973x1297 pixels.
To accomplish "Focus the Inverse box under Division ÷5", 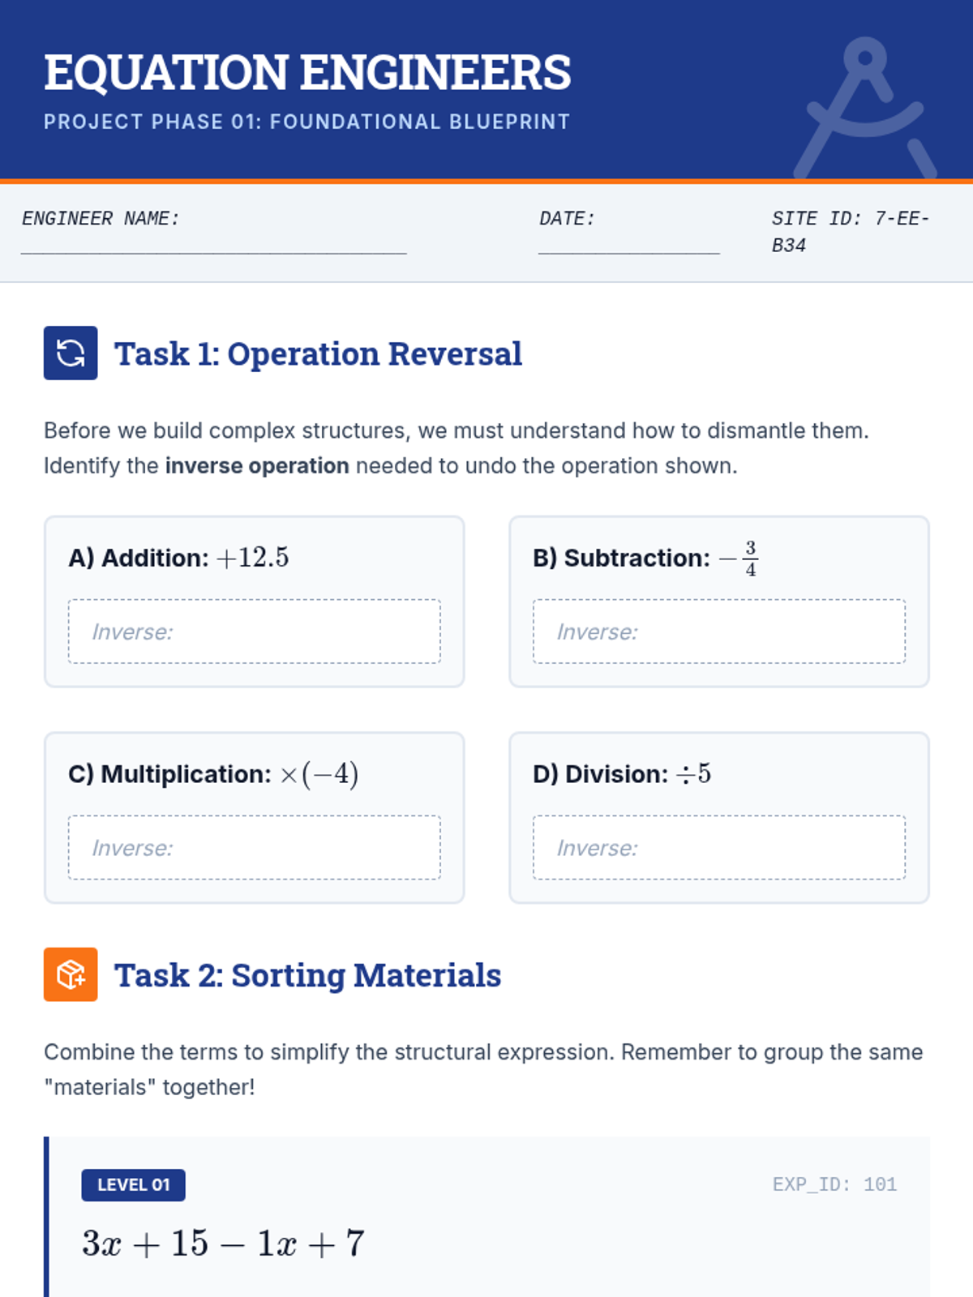I will pyautogui.click(x=718, y=847).
